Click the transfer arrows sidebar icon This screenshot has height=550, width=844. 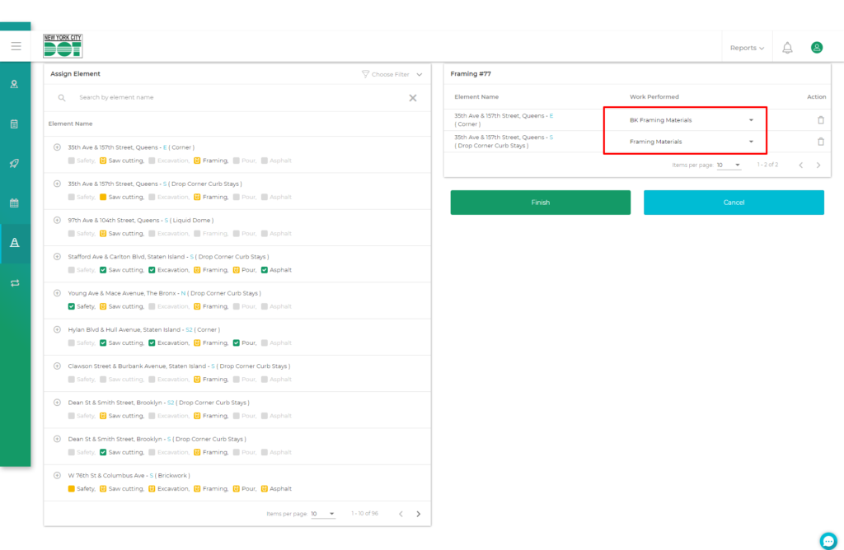[x=15, y=283]
